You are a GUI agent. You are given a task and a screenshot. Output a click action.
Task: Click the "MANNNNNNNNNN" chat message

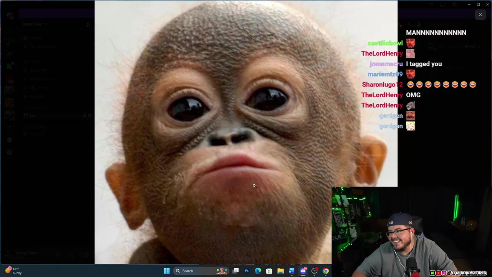436,33
